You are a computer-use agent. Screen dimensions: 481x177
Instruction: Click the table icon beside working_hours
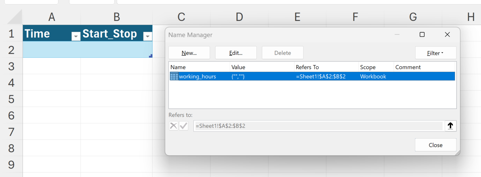pyautogui.click(x=174, y=76)
